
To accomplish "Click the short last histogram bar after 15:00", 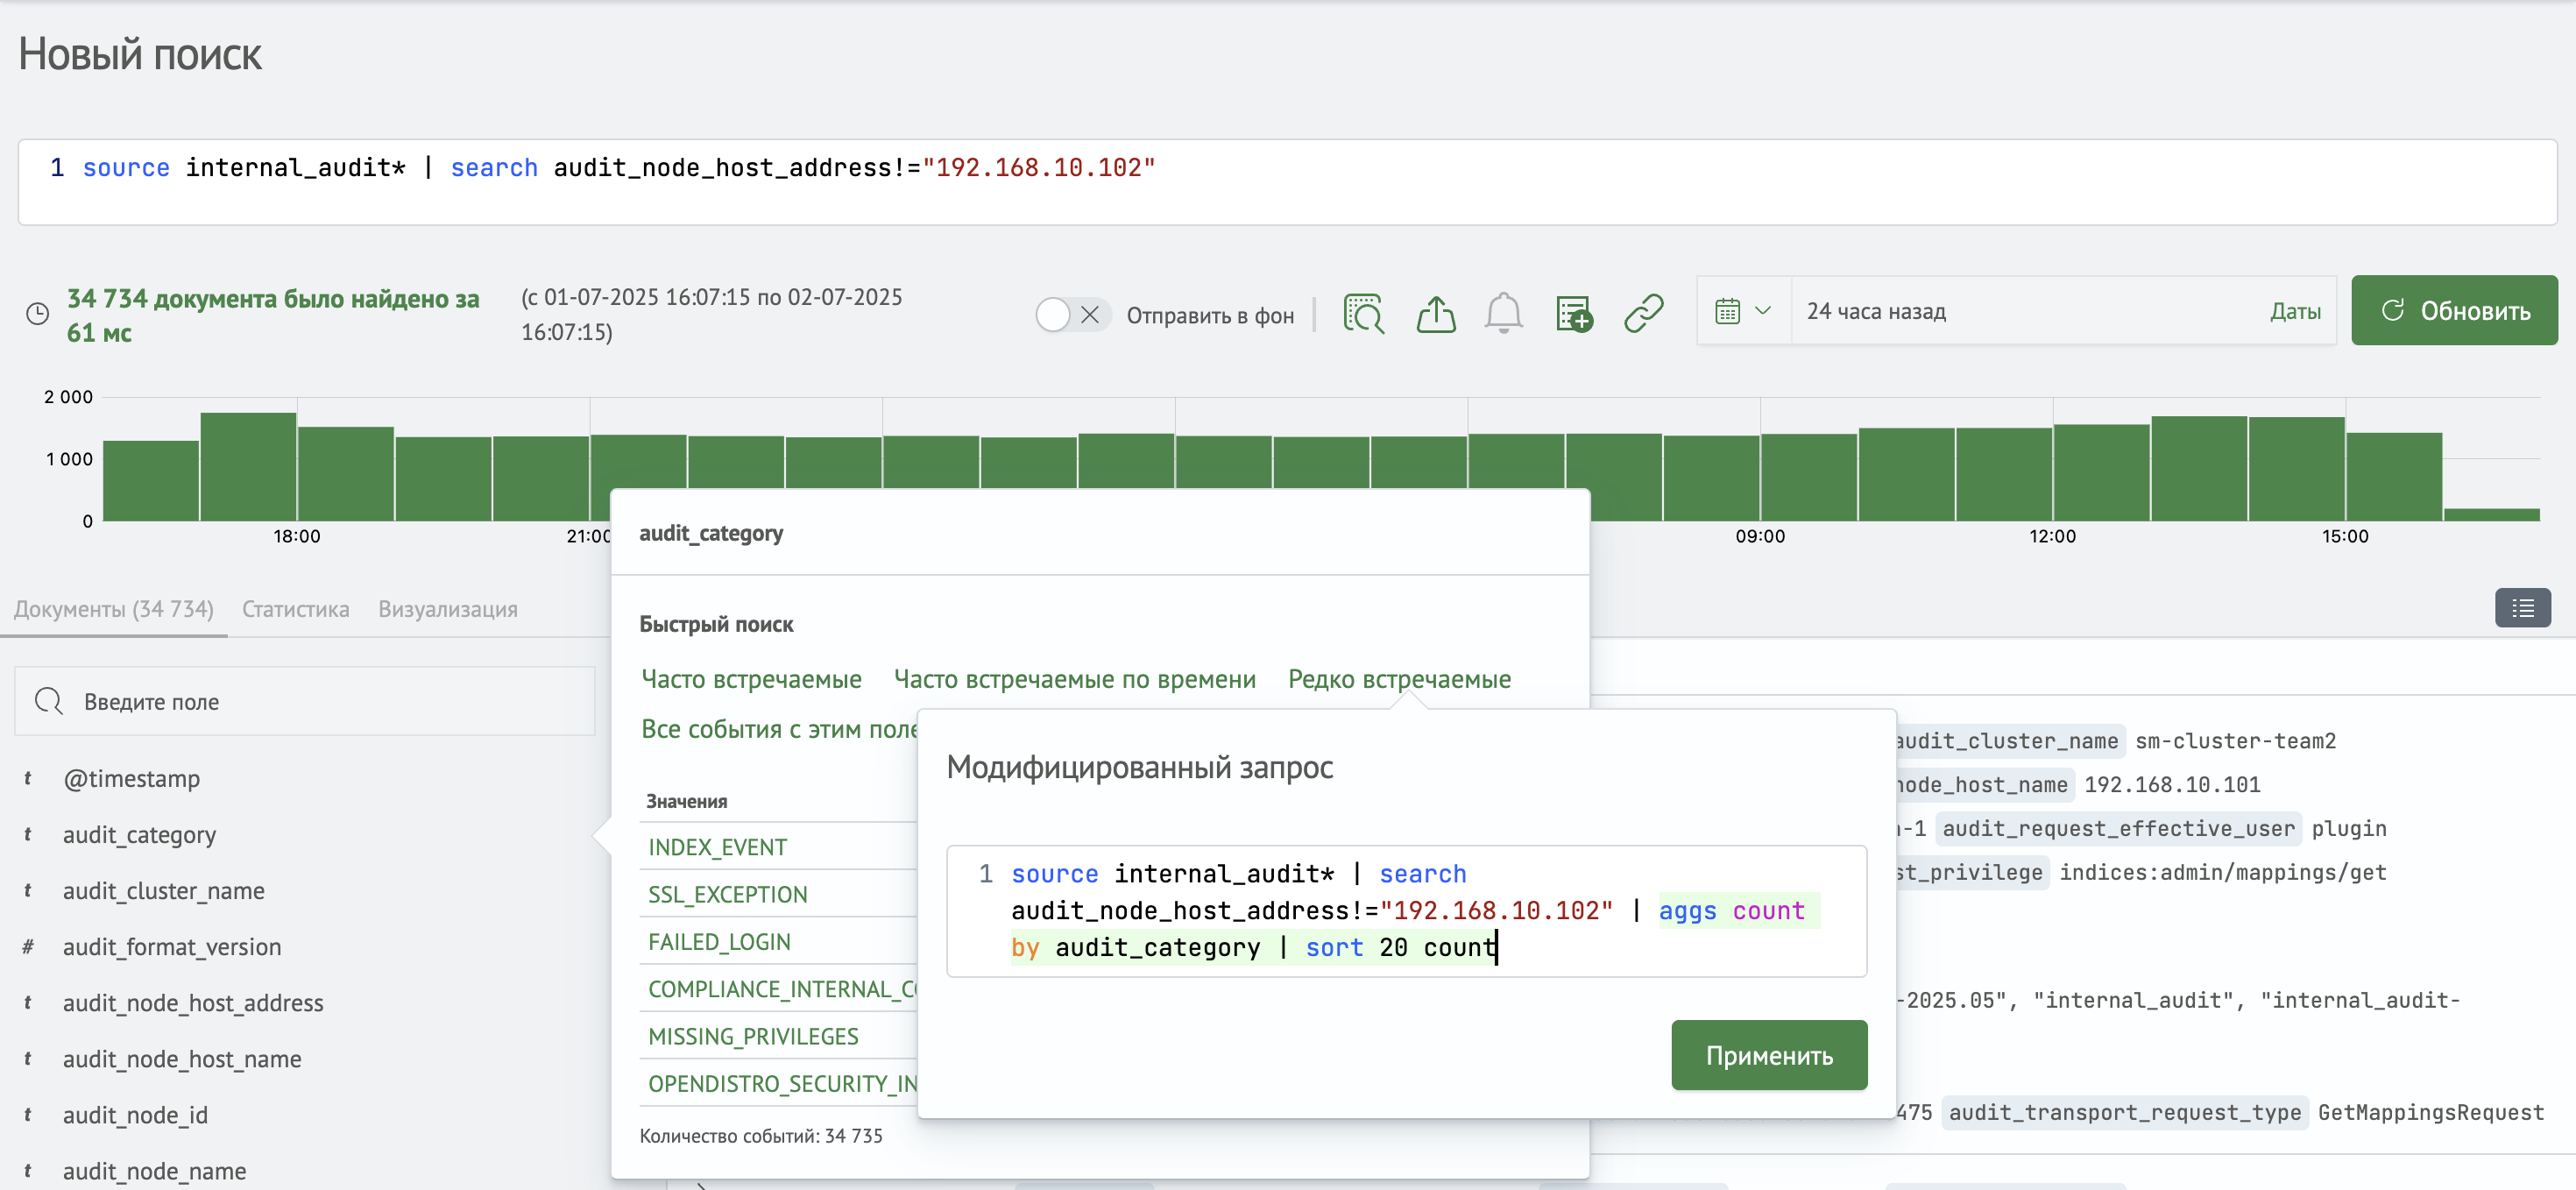I will click(2491, 514).
